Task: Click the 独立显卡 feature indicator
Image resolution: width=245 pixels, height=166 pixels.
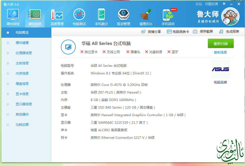Action: 89,52
